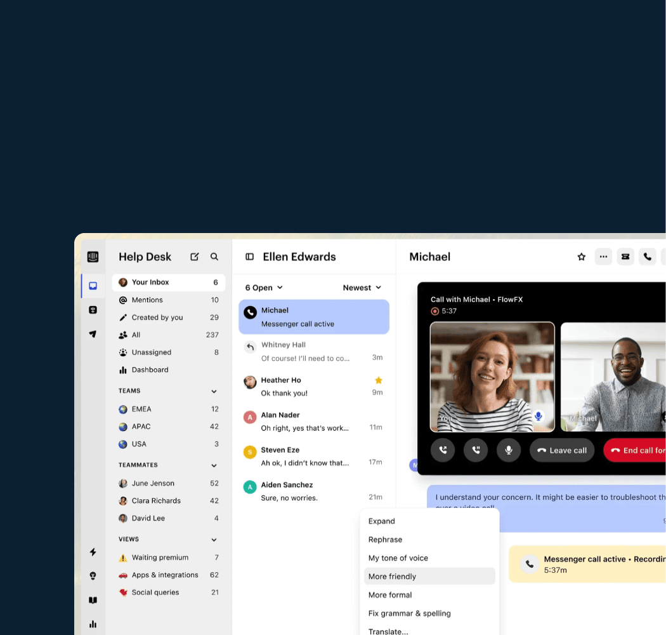The width and height of the screenshot is (666, 635).
Task: Choose Translate... option
Action: pyautogui.click(x=429, y=631)
